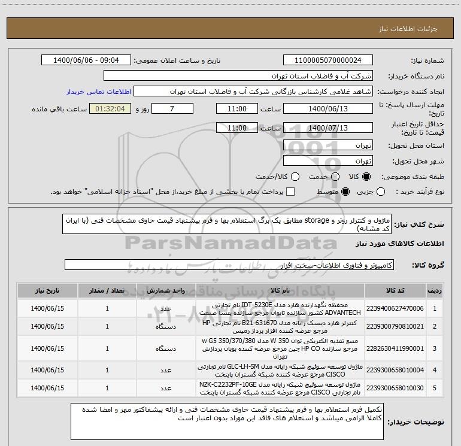Image resolution: width=461 pixels, height=446 pixels.
Task: Click the واحد شمارش column header
Action: (x=166, y=290)
